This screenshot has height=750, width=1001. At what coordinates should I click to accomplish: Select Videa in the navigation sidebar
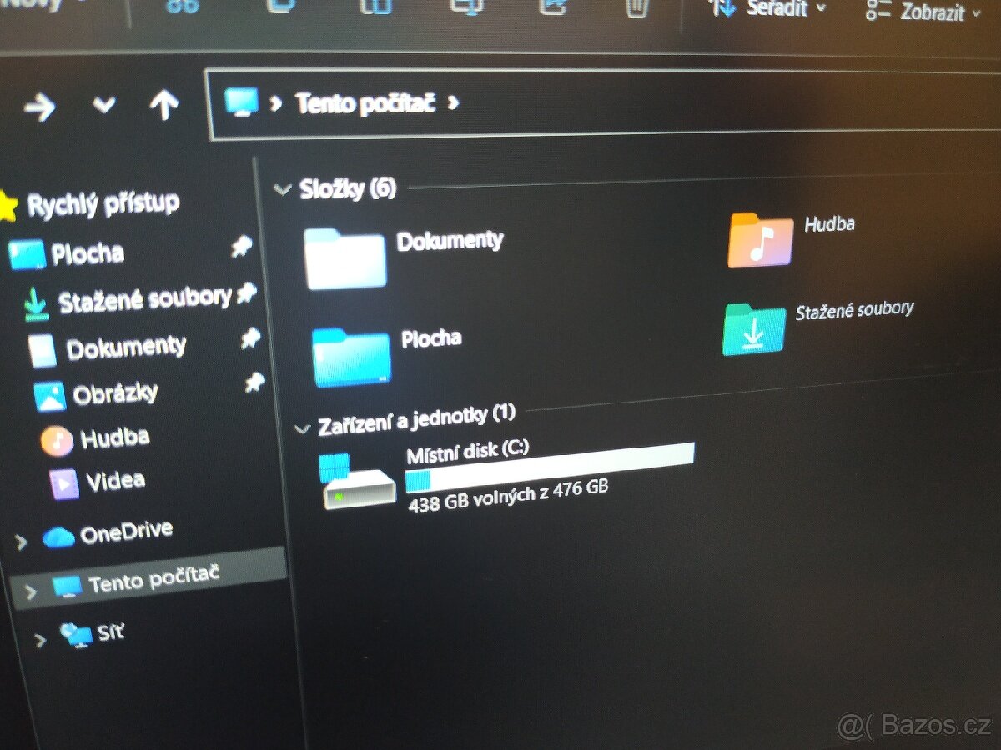pyautogui.click(x=114, y=481)
